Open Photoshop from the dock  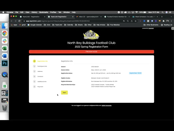5,63
